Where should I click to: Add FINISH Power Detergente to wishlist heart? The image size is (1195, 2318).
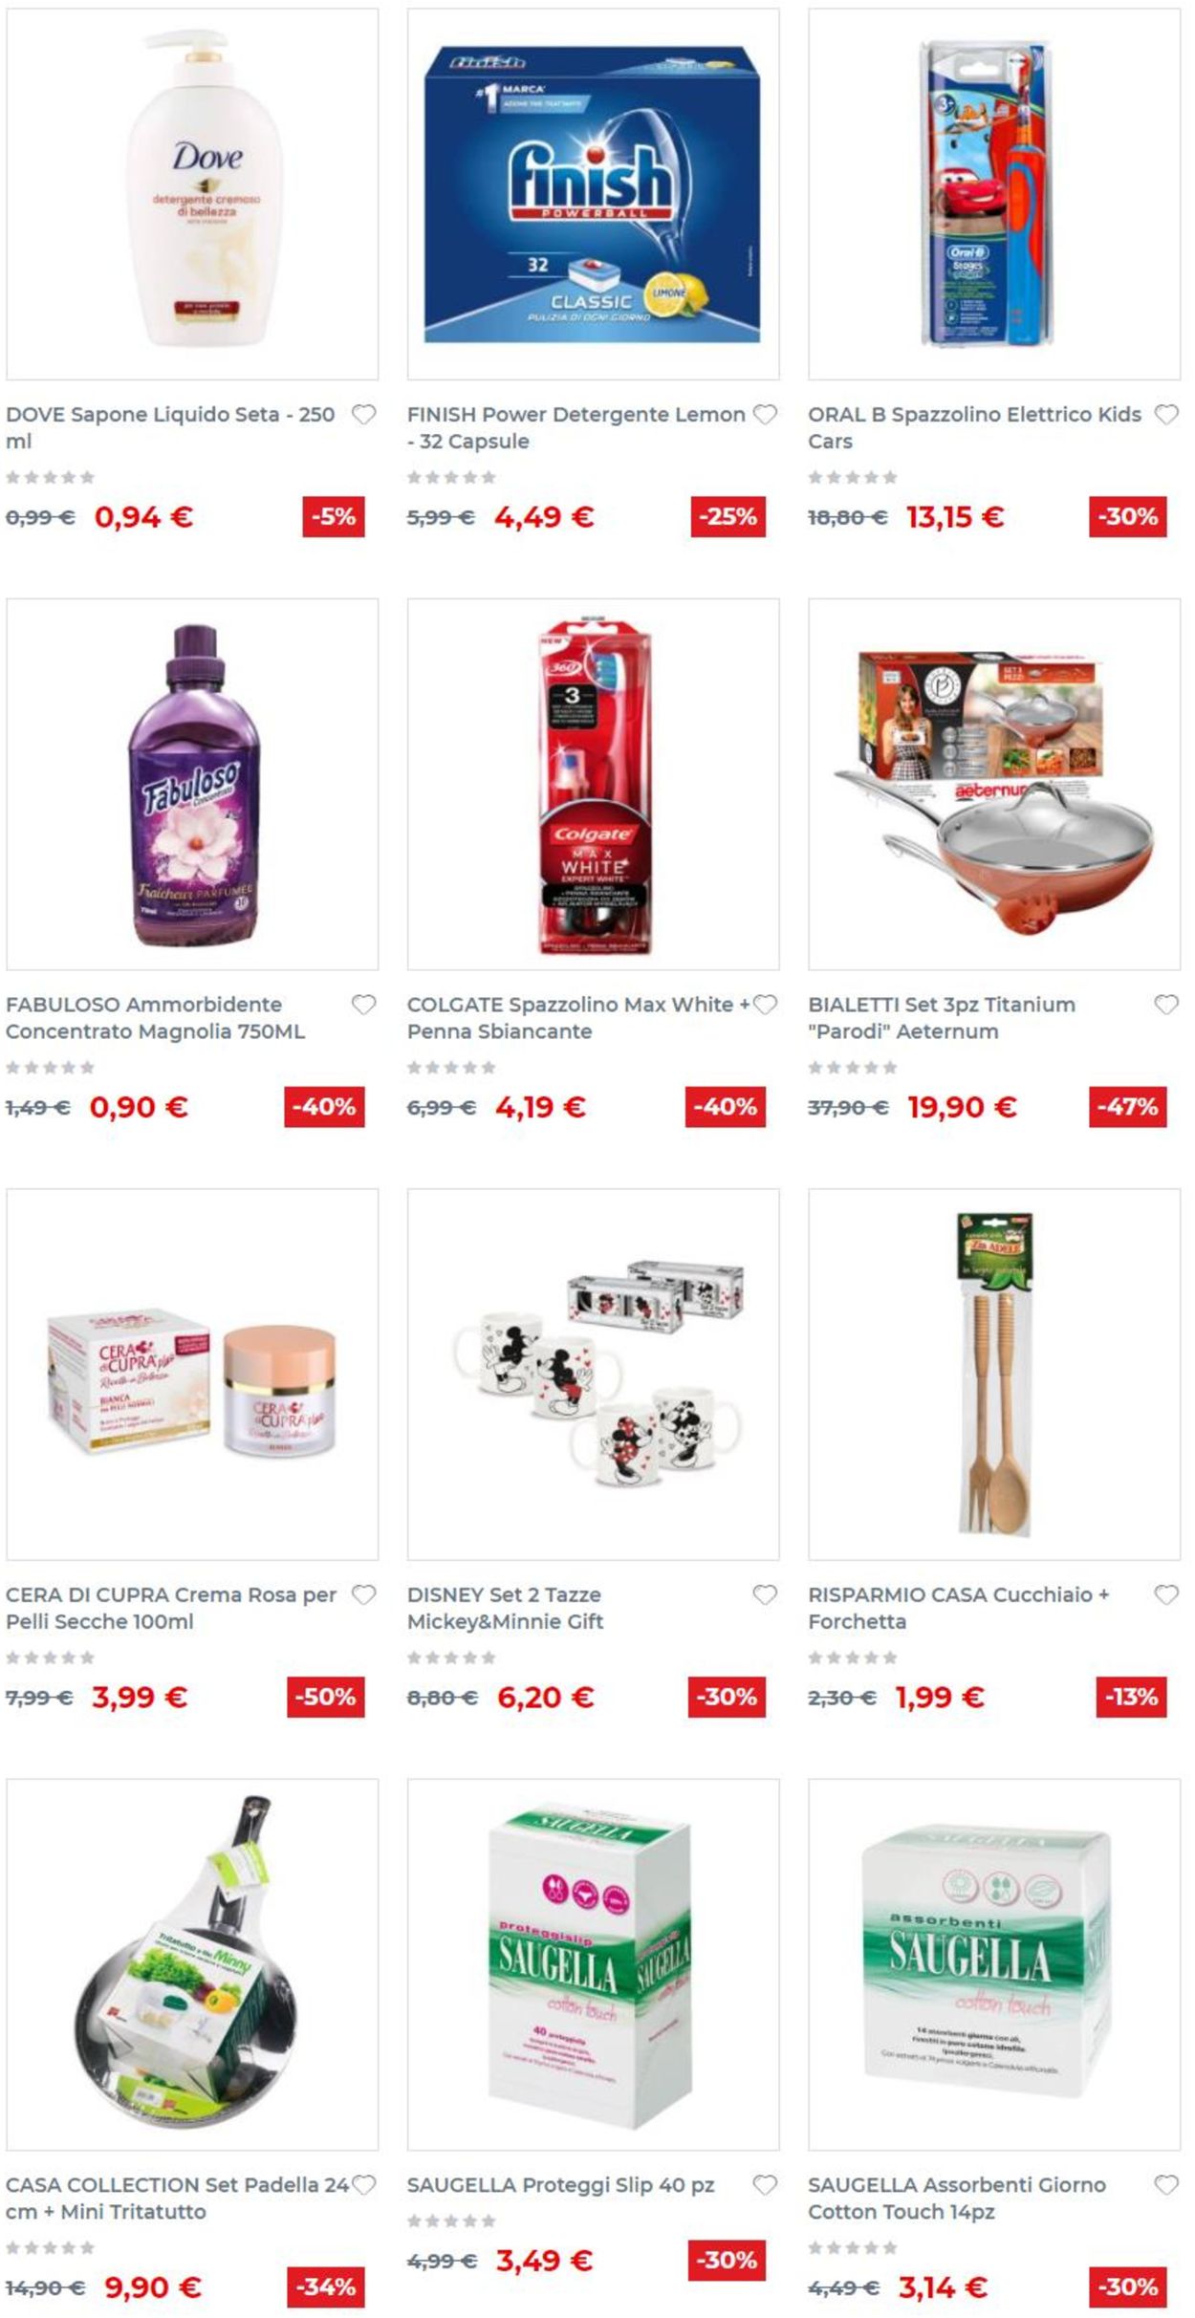pyautogui.click(x=765, y=415)
